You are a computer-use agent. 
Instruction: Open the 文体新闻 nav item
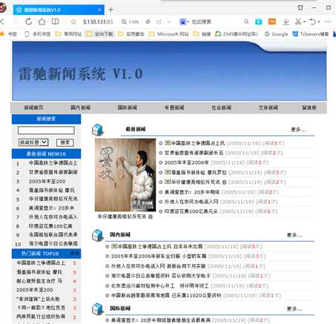269,108
